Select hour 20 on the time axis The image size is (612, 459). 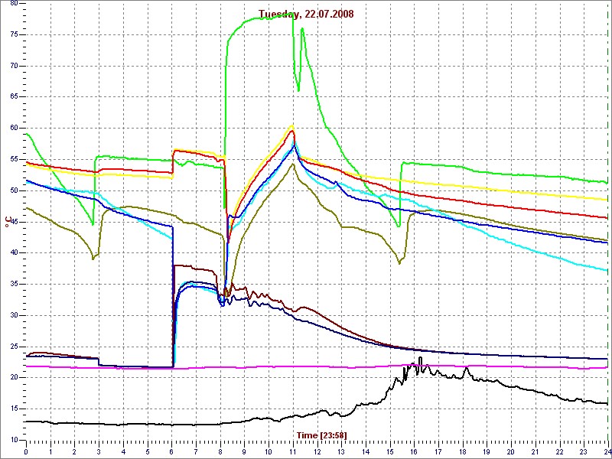[510, 451]
